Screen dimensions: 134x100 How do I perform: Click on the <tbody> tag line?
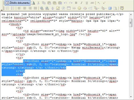point(15,24)
